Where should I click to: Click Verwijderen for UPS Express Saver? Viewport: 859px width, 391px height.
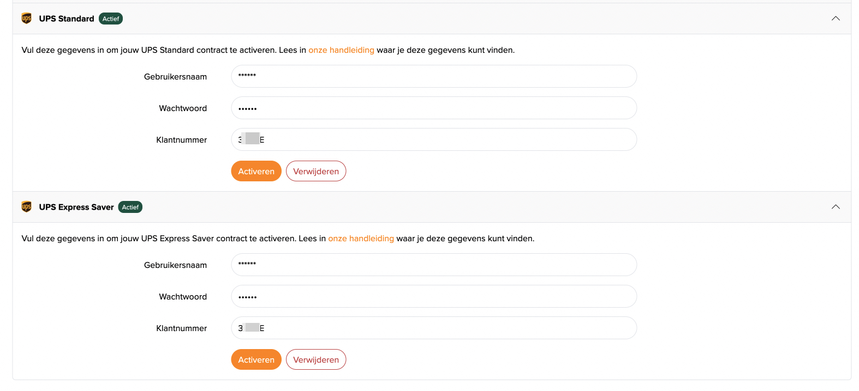pyautogui.click(x=316, y=359)
